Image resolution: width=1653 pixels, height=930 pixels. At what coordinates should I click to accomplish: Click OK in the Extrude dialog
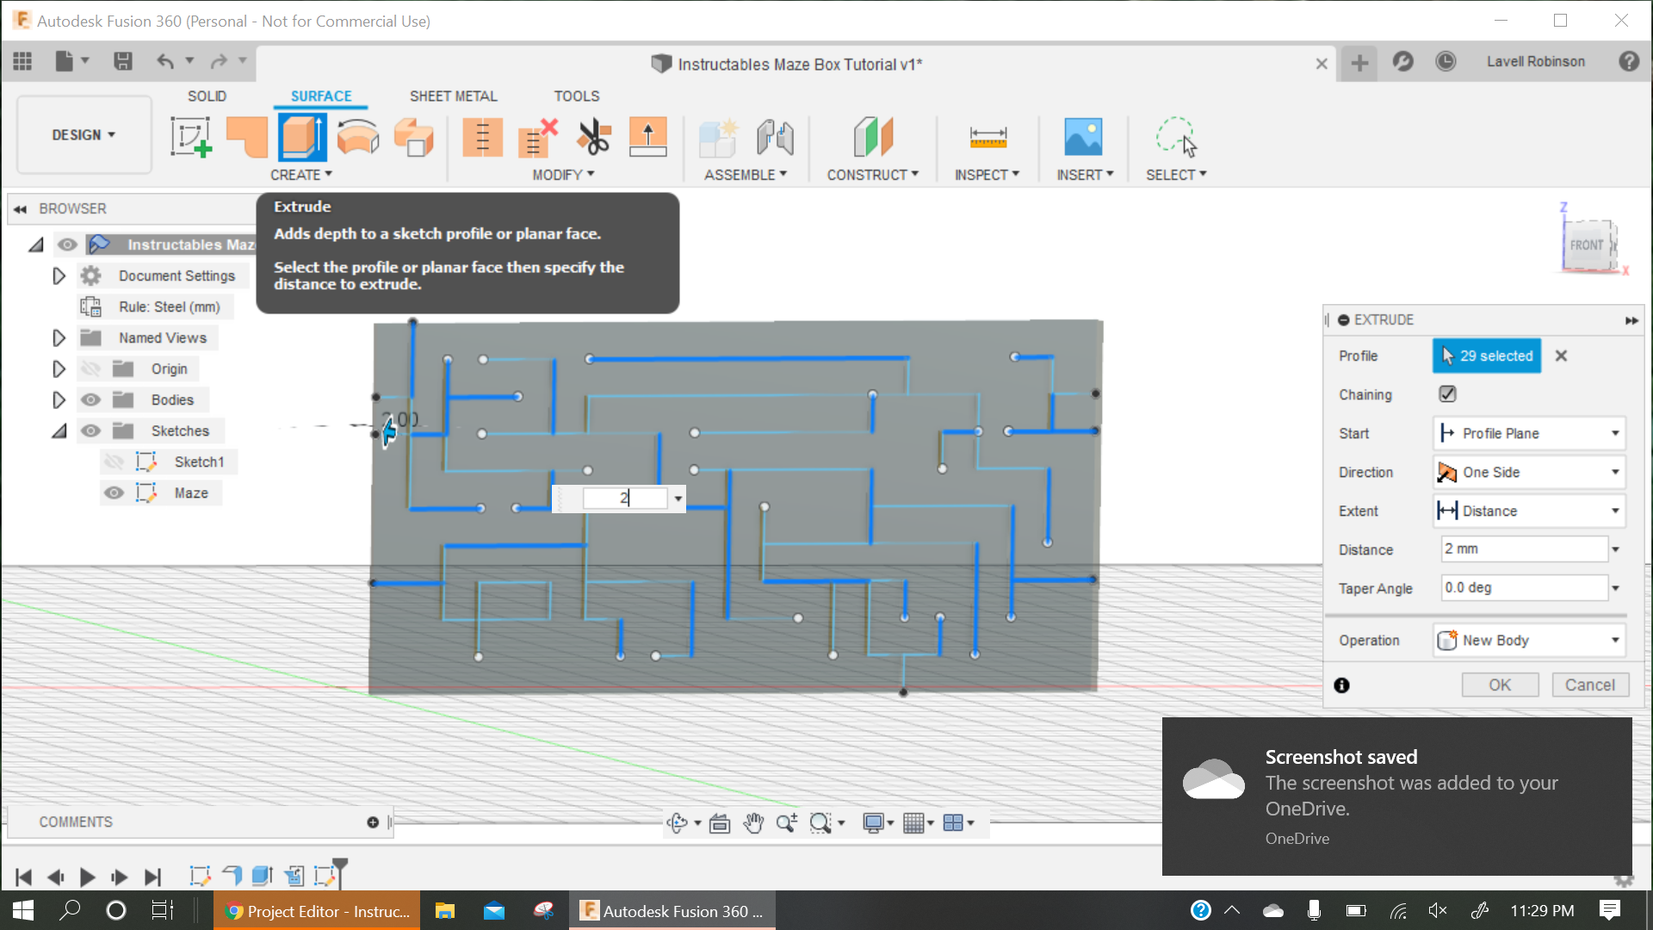pyautogui.click(x=1500, y=685)
